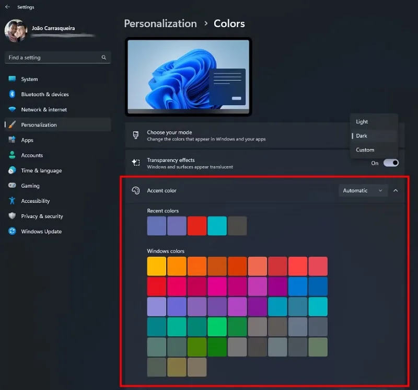
Task: Open the Automatic accent color dropdown
Action: pos(363,190)
